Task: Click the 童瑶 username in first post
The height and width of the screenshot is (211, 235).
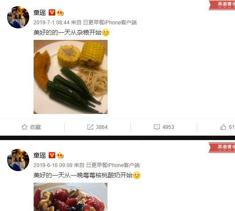Action: click(x=40, y=12)
